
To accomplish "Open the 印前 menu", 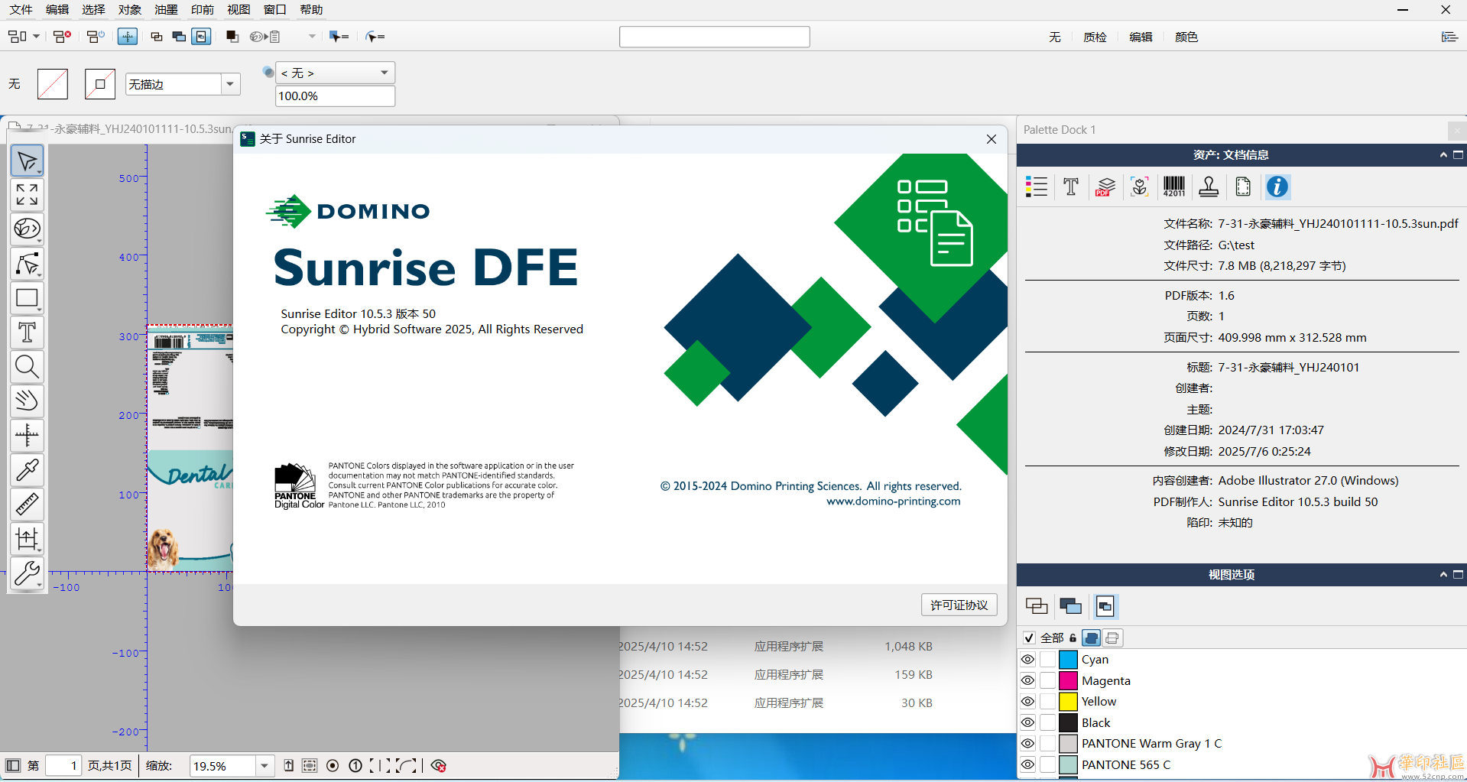I will click(x=203, y=9).
